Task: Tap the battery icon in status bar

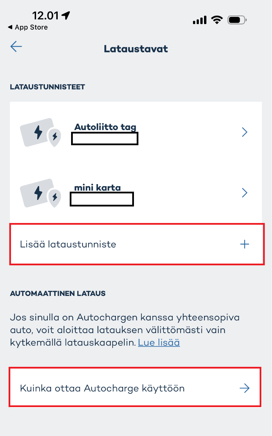Action: point(237,20)
